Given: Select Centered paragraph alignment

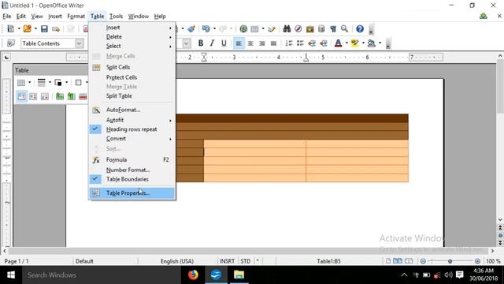Looking at the screenshot, I should point(250,43).
